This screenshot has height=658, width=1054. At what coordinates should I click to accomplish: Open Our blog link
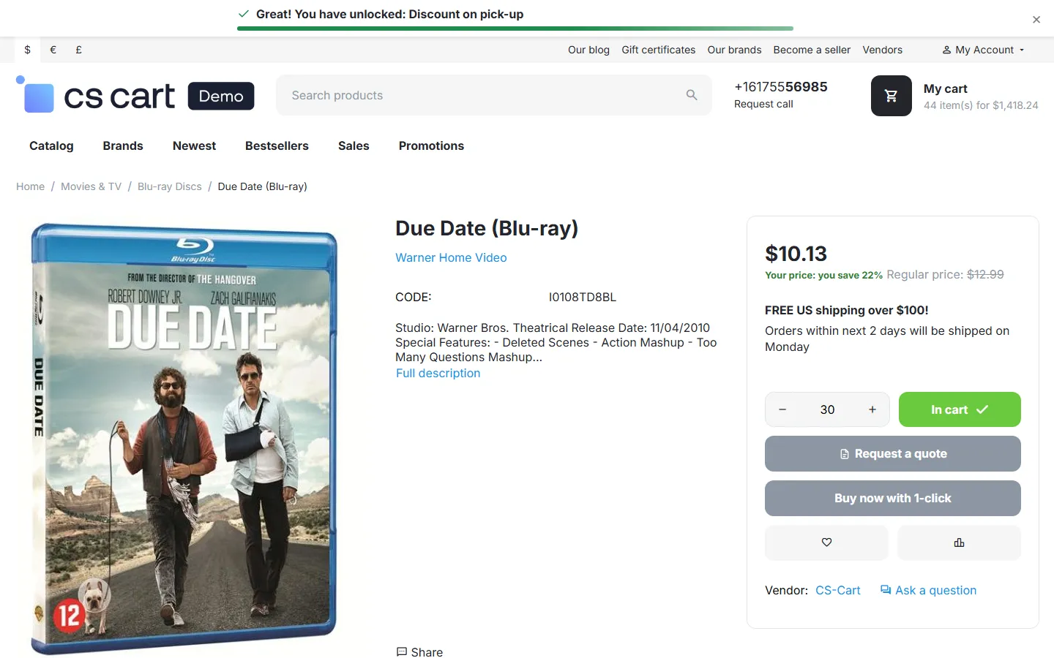(588, 50)
